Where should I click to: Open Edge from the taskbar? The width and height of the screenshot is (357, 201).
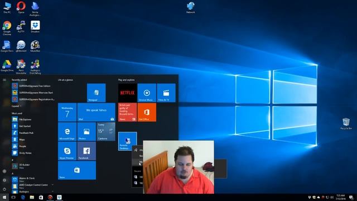pos(23,197)
